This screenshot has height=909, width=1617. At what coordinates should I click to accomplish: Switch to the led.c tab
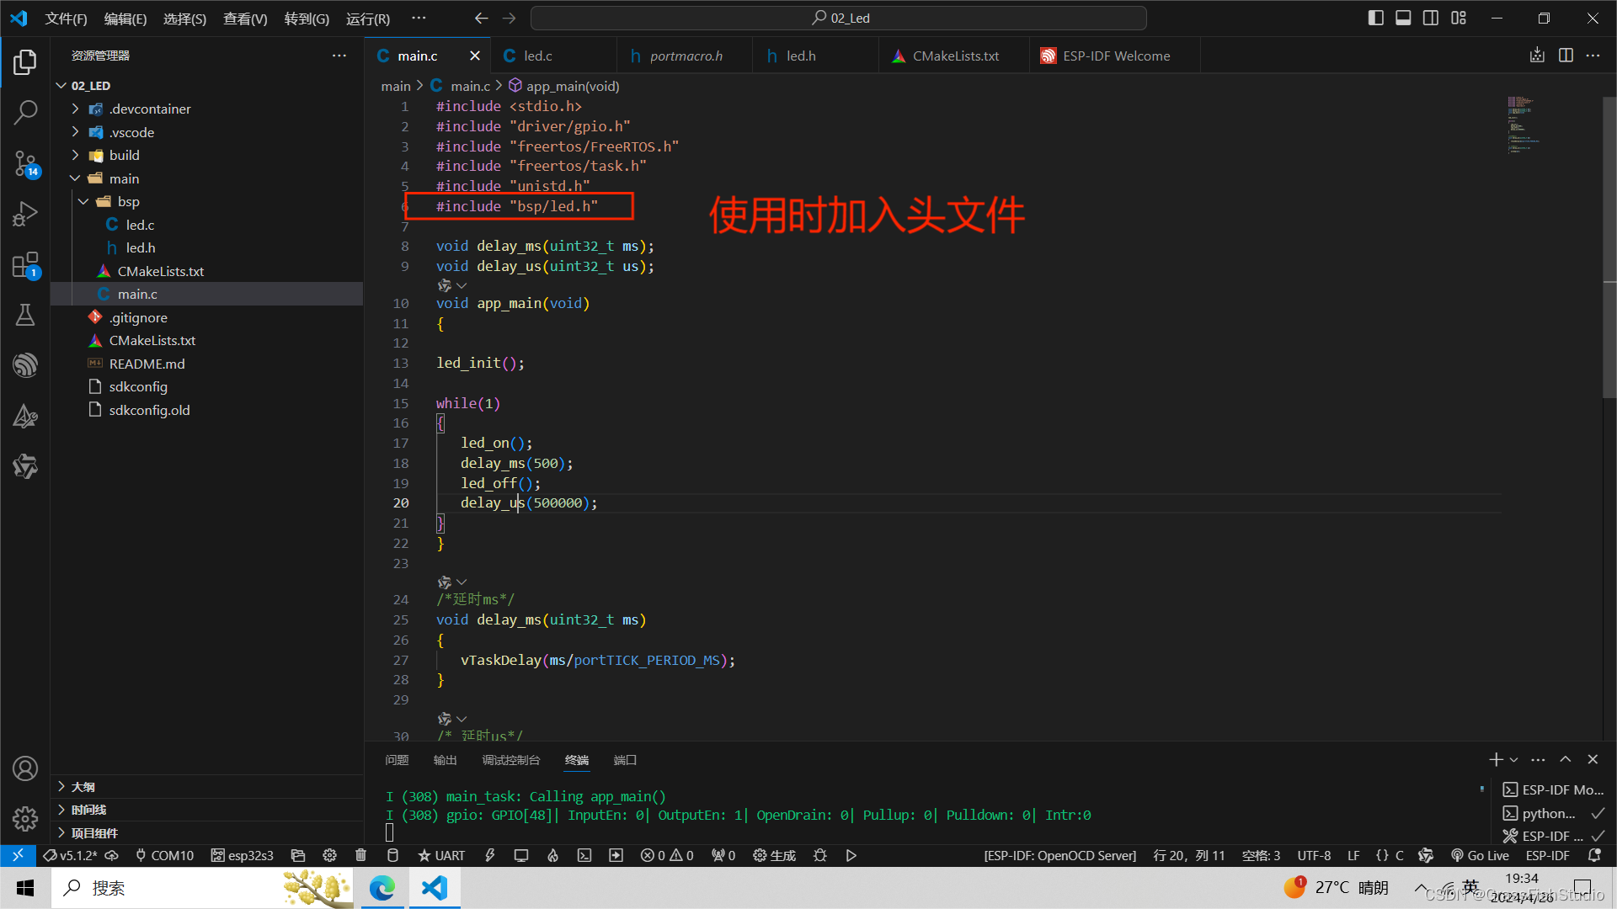(x=537, y=56)
